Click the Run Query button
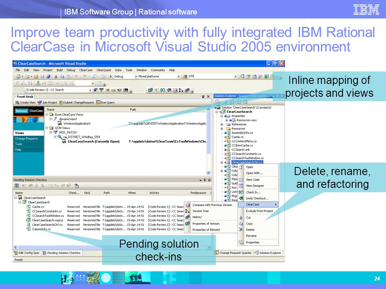 (105, 102)
